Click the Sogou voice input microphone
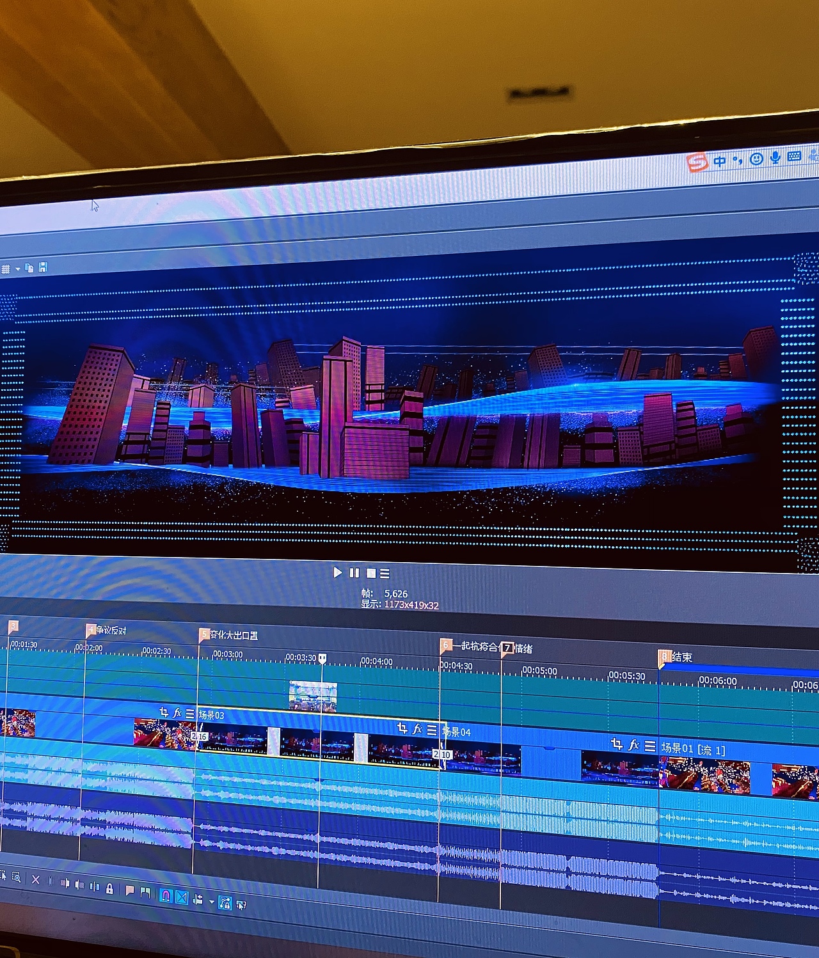 point(775,157)
